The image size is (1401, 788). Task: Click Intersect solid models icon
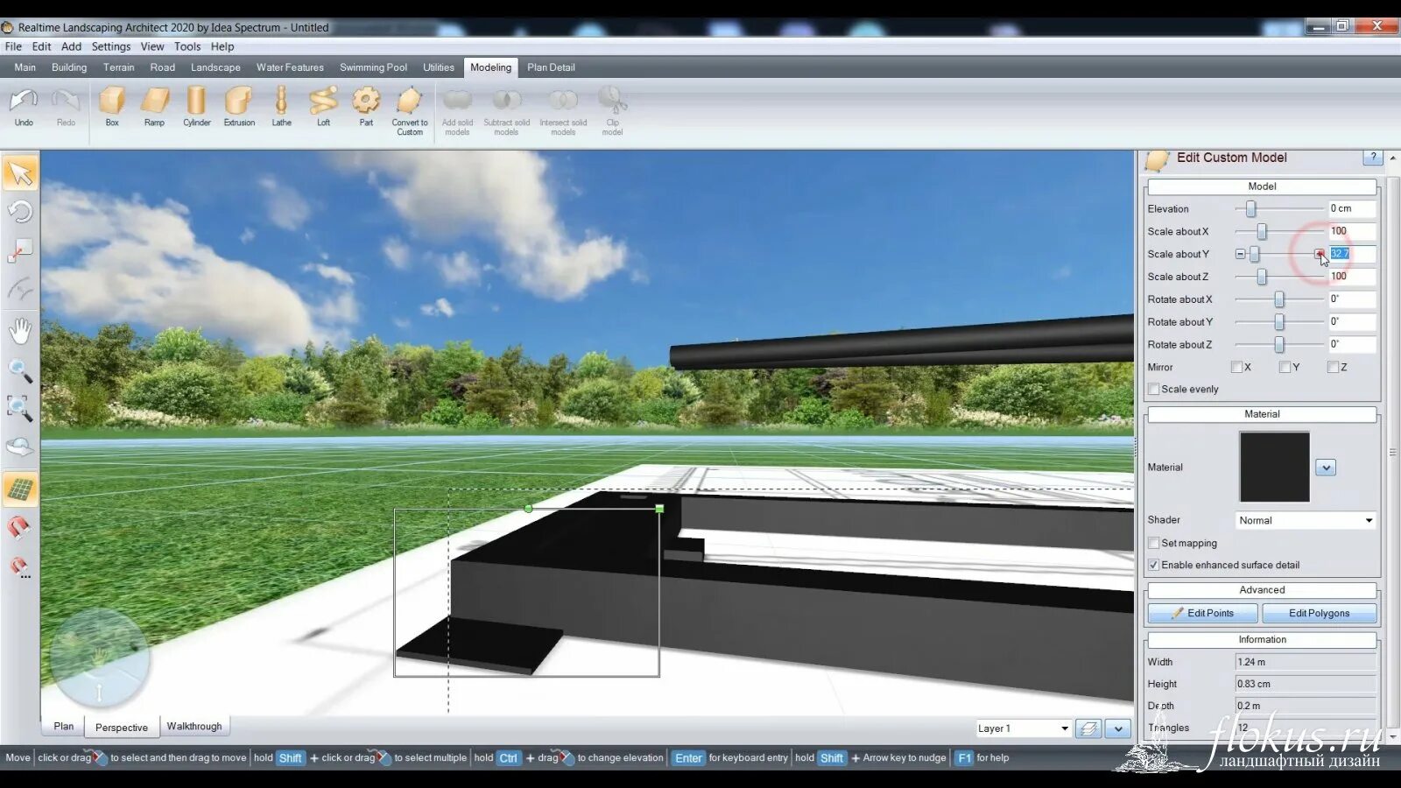pyautogui.click(x=563, y=102)
